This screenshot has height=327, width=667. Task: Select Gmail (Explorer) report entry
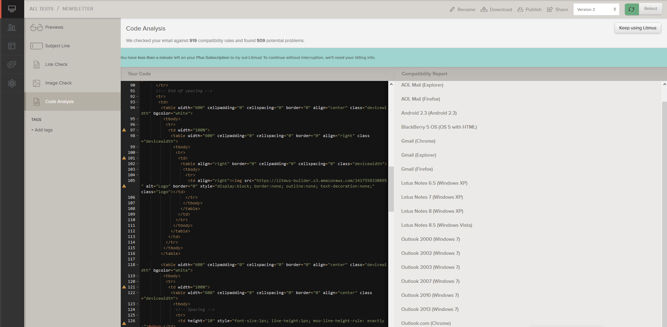(418, 155)
